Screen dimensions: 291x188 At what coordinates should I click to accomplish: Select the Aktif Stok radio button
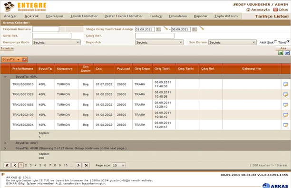tap(275, 42)
